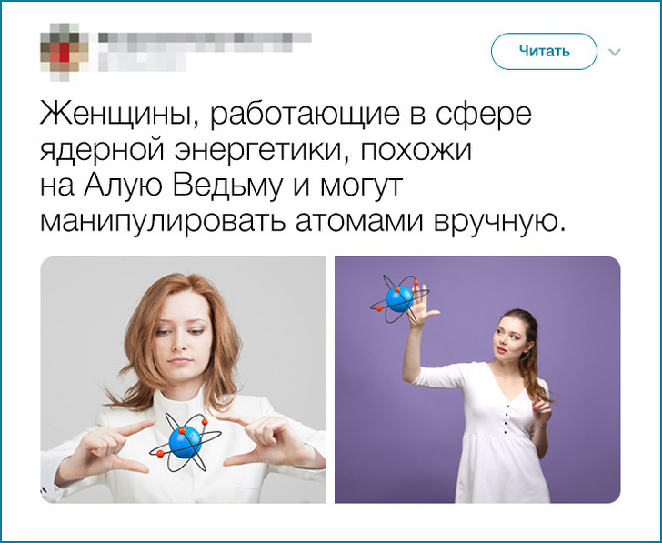Click the ponytail woman's face
The height and width of the screenshot is (543, 662).
[x=509, y=337]
